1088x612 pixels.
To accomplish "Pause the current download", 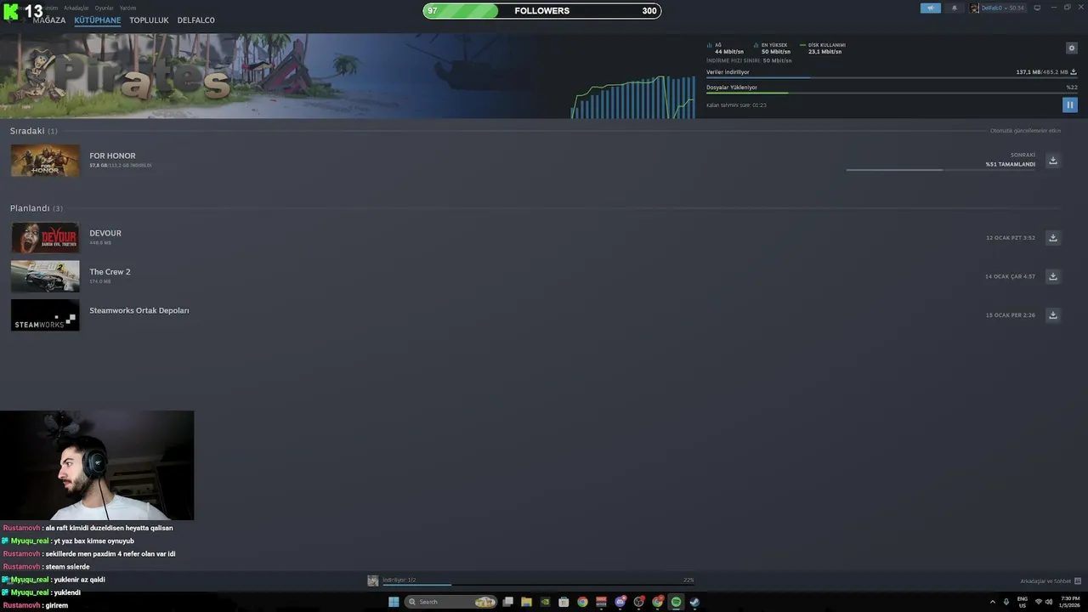I will [x=1069, y=105].
